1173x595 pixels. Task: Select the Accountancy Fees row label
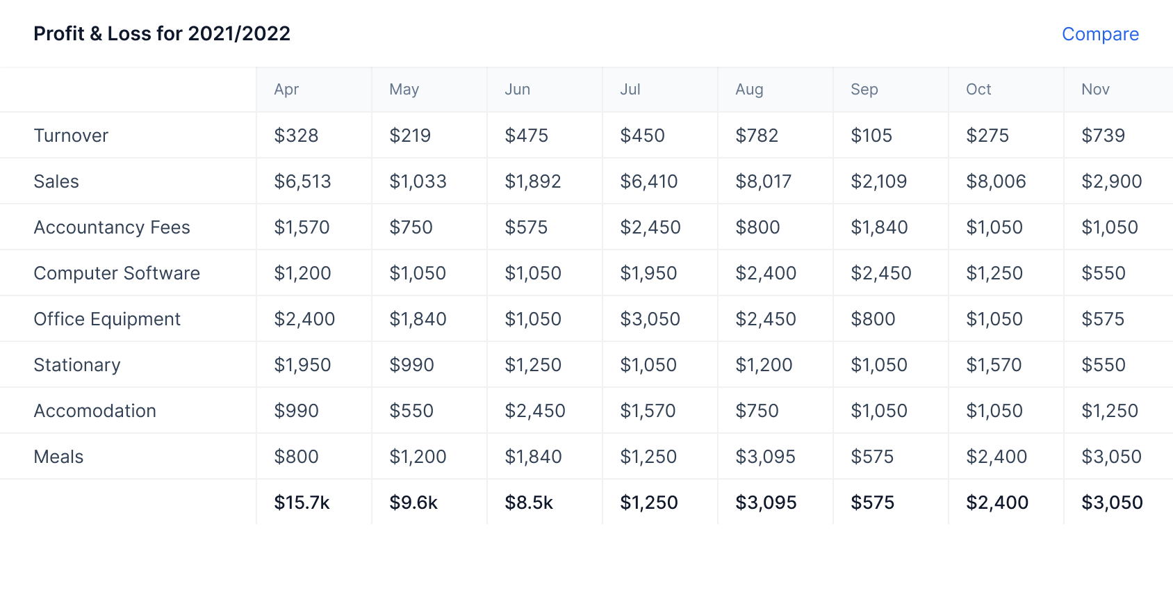click(112, 227)
